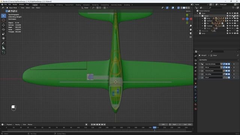Click the outliner search field
The image size is (240, 135).
(216, 8)
